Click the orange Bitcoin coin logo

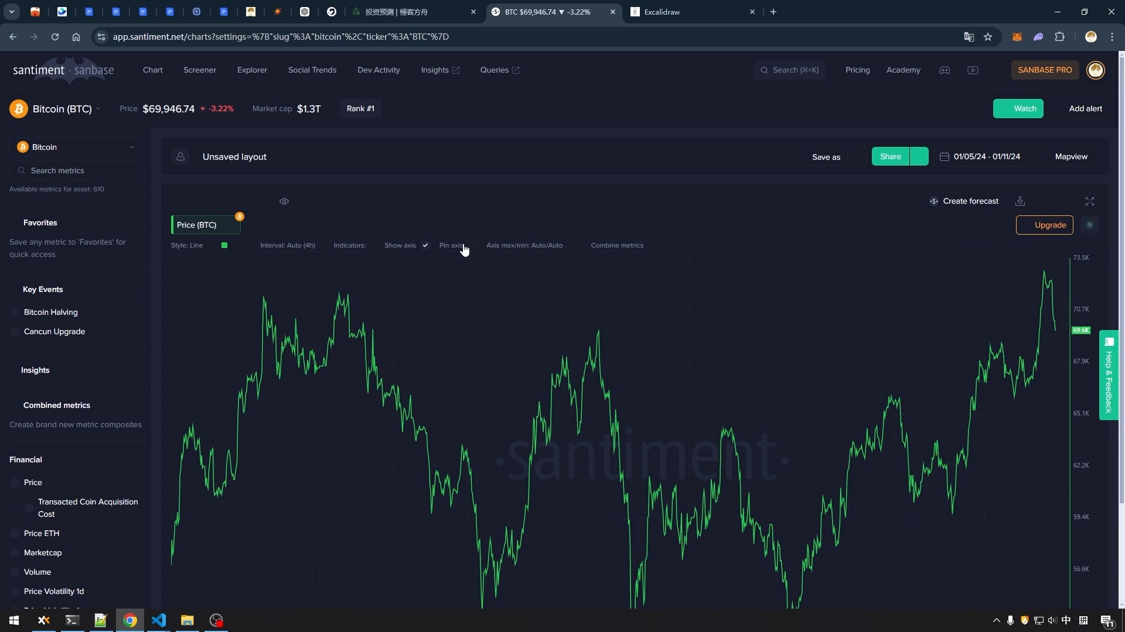[19, 109]
